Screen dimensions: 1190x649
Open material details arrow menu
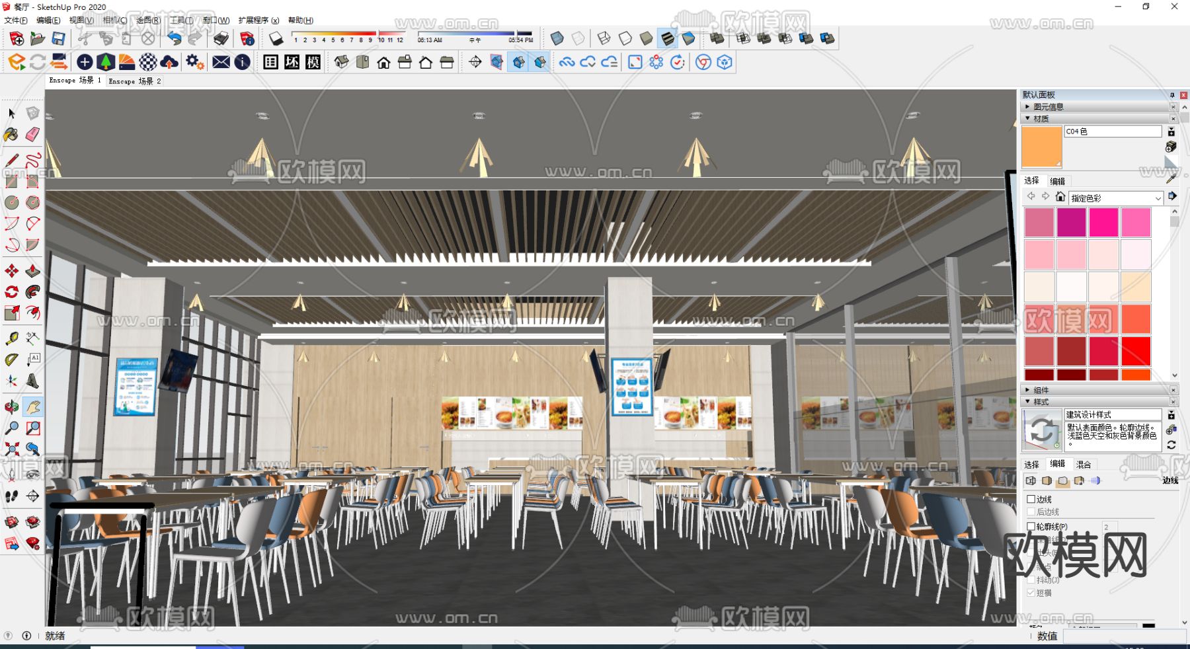(x=1172, y=196)
